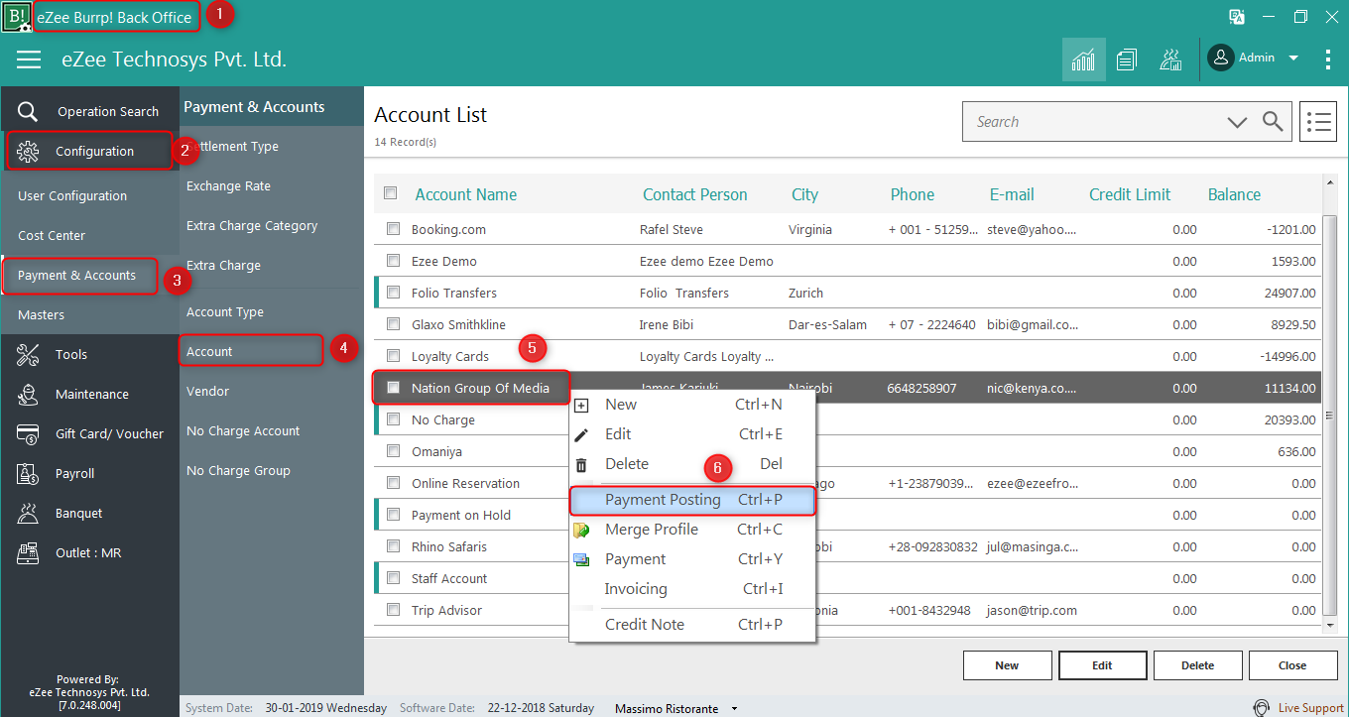Select Cost Center in sidebar
The width and height of the screenshot is (1349, 717).
coord(52,235)
